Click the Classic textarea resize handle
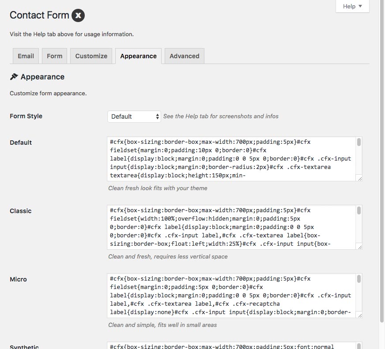Screen dimensions: 385x349 pyautogui.click(x=359, y=247)
